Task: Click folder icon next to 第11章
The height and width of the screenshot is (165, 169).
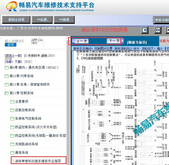Action: click(7, 85)
